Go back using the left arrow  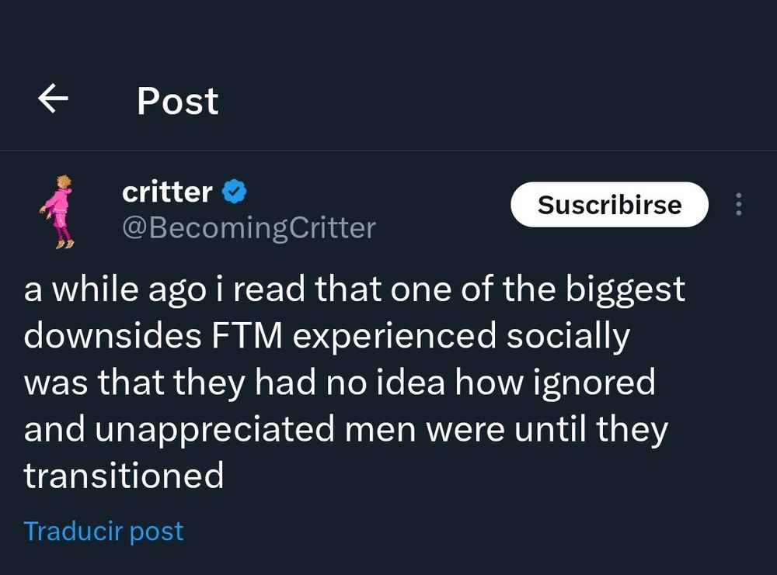(x=53, y=99)
